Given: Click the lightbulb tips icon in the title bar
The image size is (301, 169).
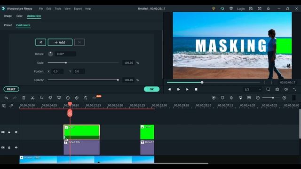Looking at the screenshot, I should click(214, 8).
